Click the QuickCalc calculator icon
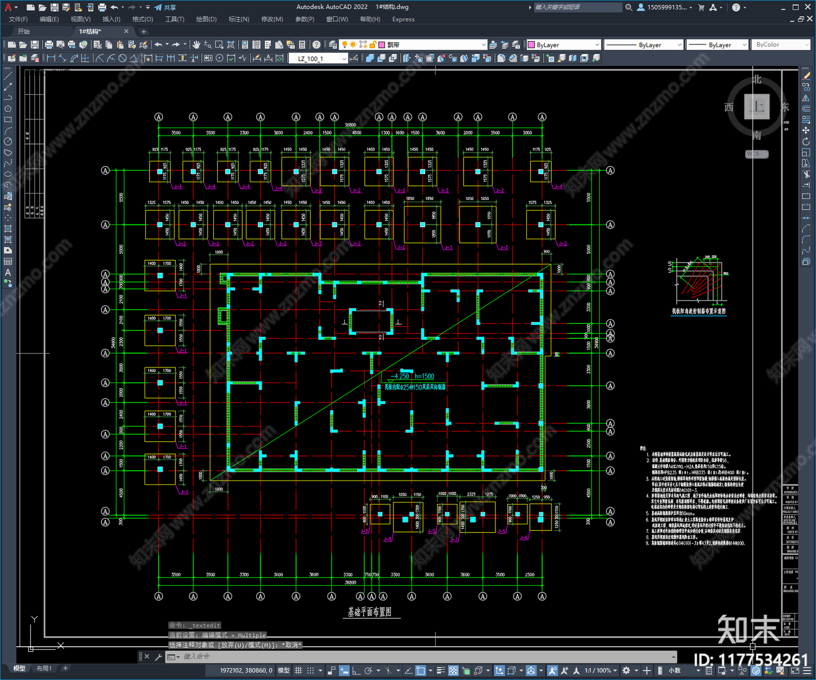This screenshot has height=680, width=816. 302,45
